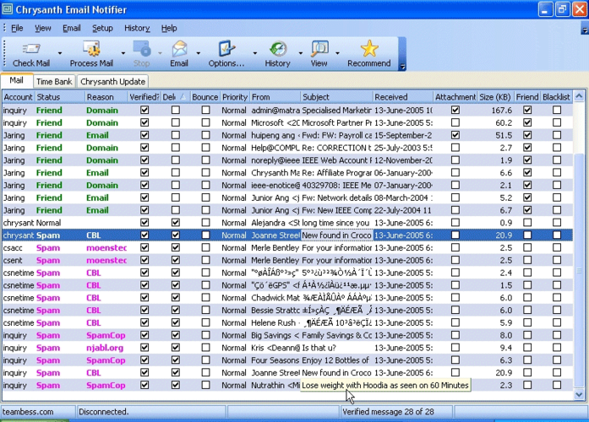The width and height of the screenshot is (589, 422).
Task: Select the Mail tab
Action: click(x=17, y=80)
